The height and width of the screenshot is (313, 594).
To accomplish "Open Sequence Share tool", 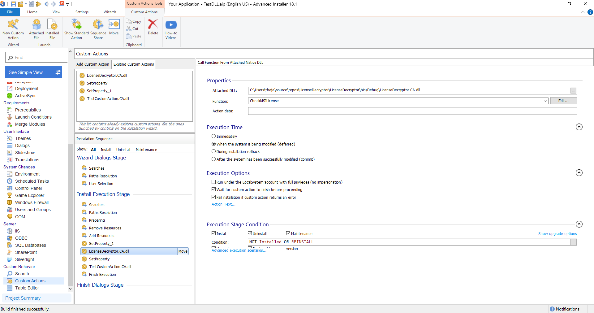I will (x=98, y=29).
